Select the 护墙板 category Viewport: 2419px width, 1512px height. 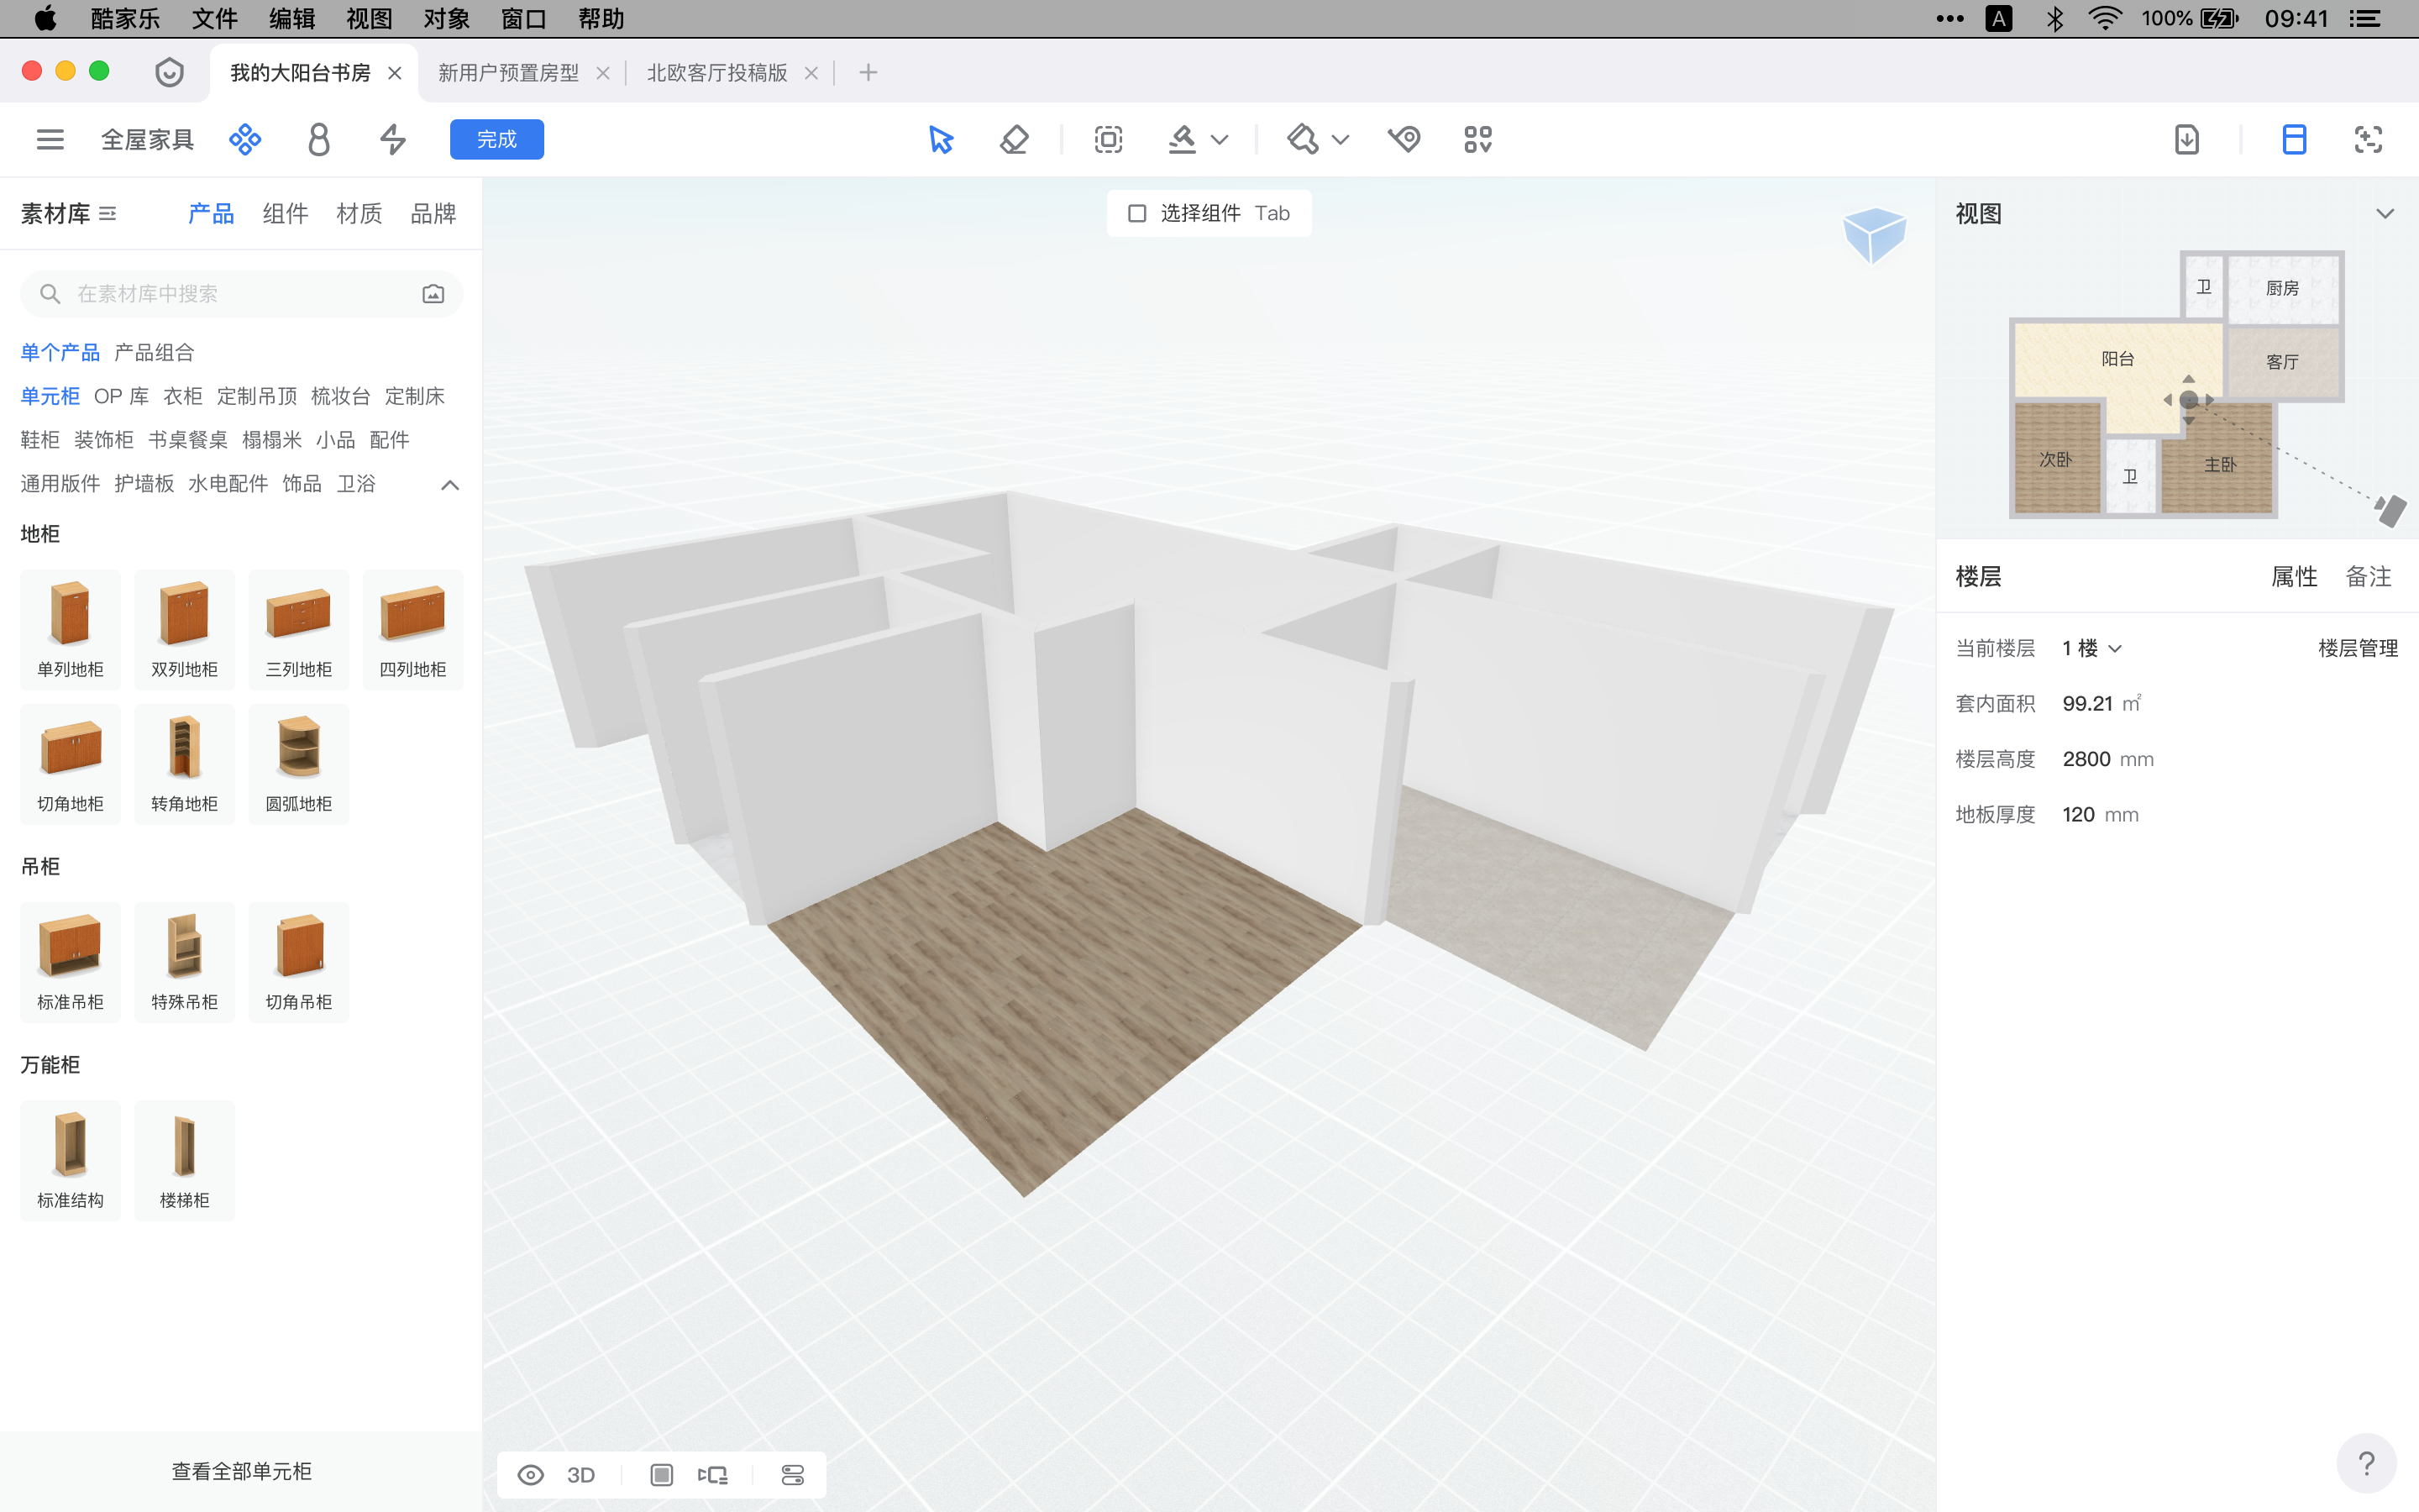pyautogui.click(x=144, y=484)
